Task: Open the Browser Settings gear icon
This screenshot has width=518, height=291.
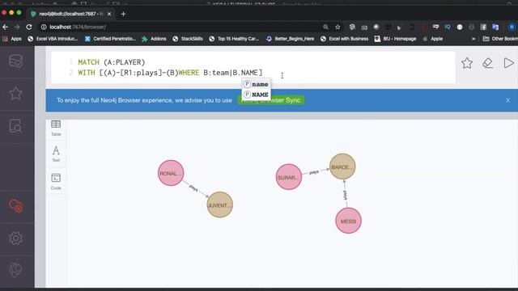Action: 16,238
